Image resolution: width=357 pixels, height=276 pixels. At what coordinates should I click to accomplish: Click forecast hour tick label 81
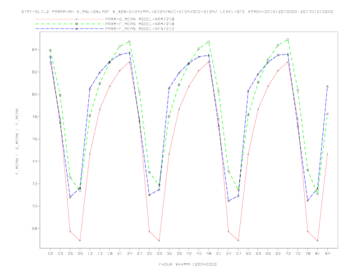(x=318, y=253)
